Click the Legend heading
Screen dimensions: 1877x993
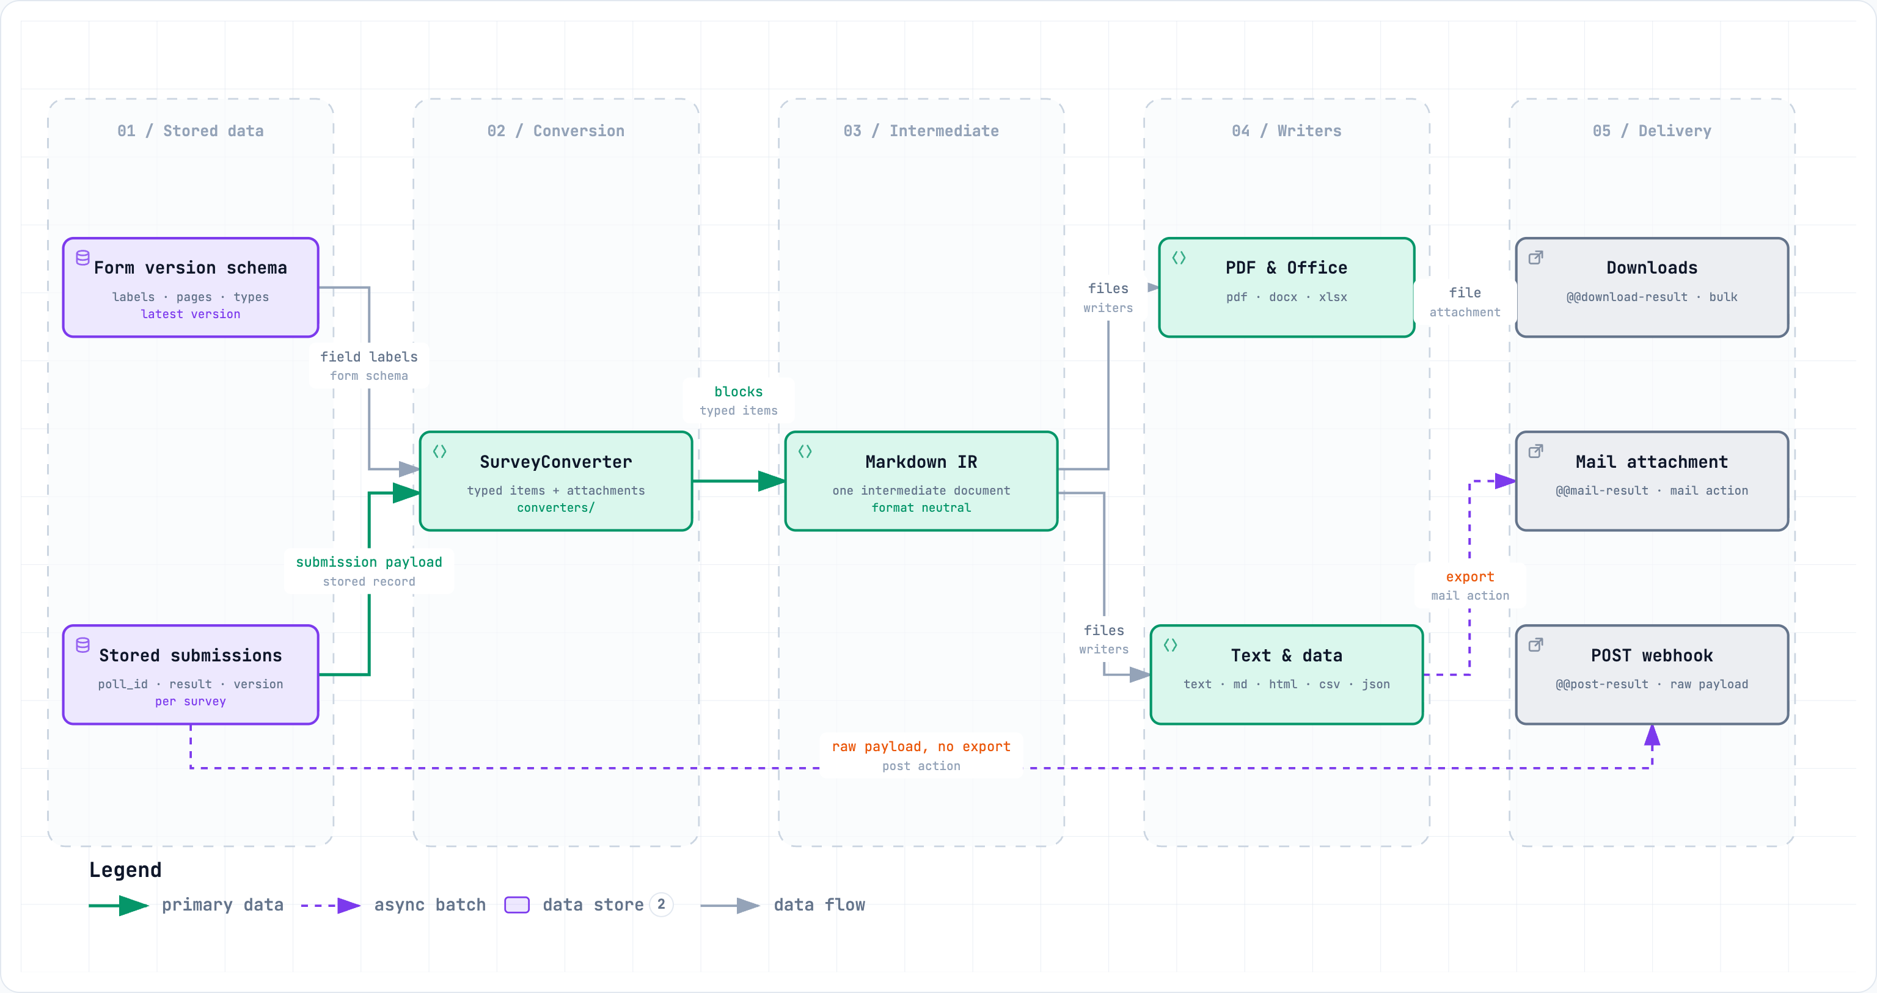(x=125, y=871)
